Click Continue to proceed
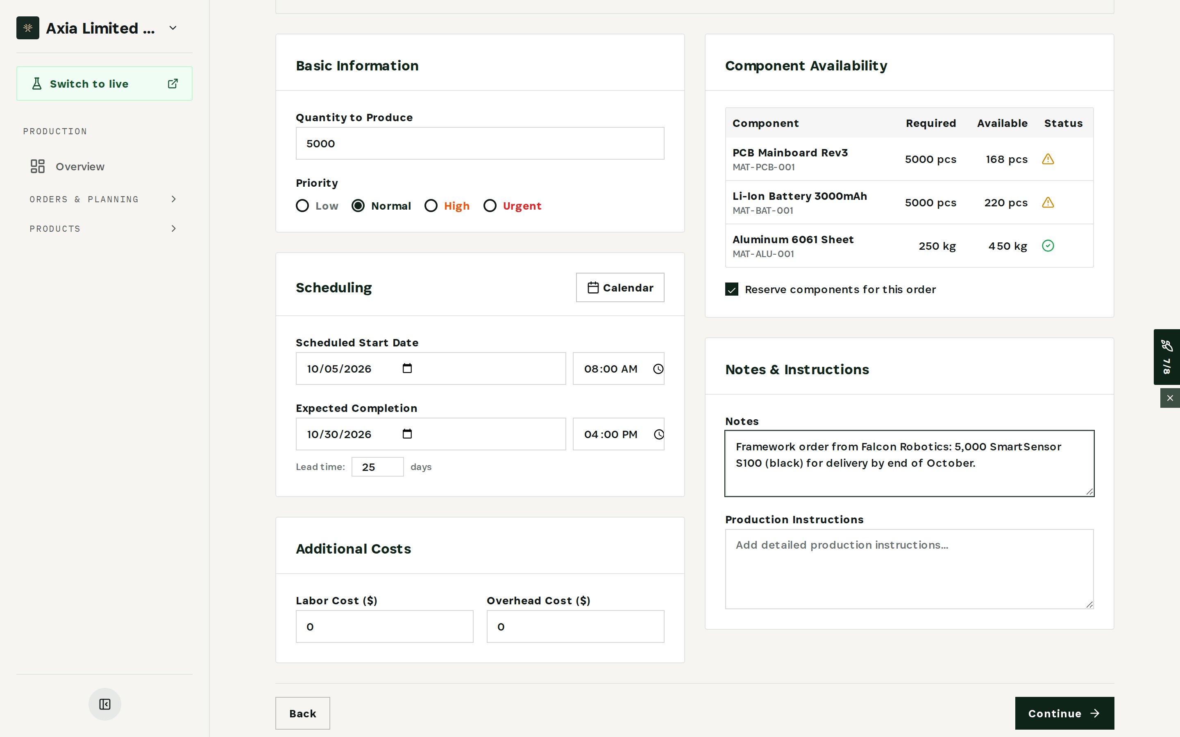Image resolution: width=1180 pixels, height=737 pixels. pos(1064,713)
